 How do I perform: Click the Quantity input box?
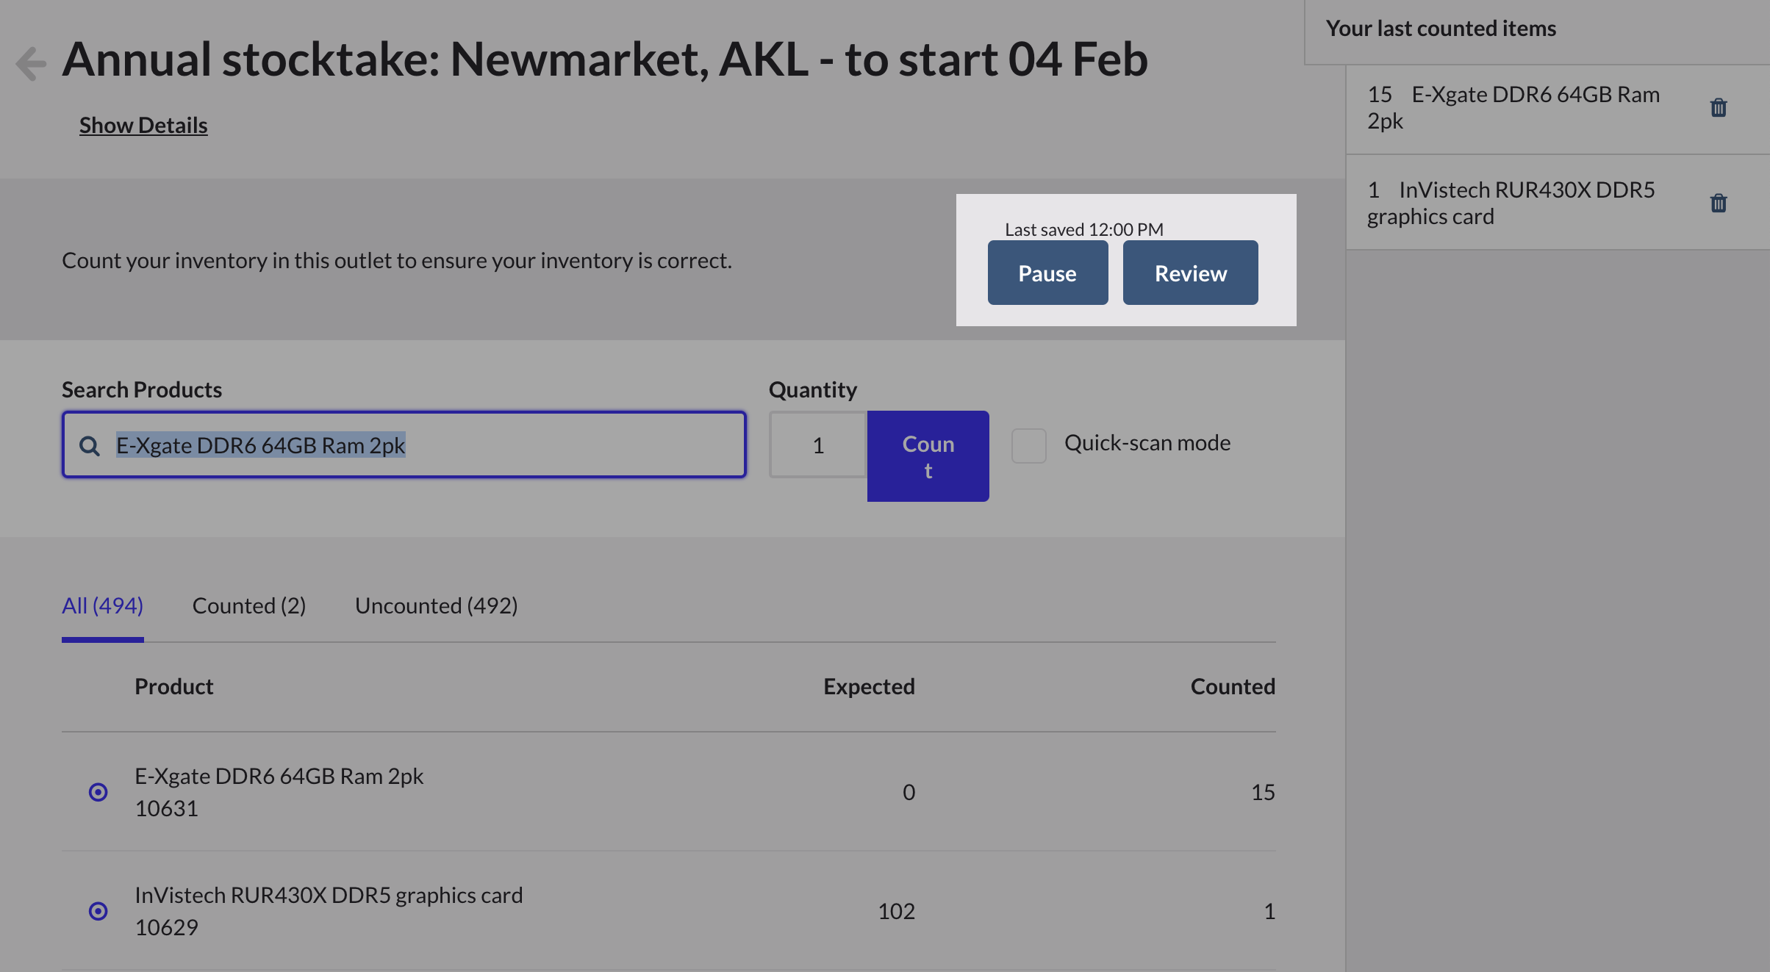click(818, 445)
